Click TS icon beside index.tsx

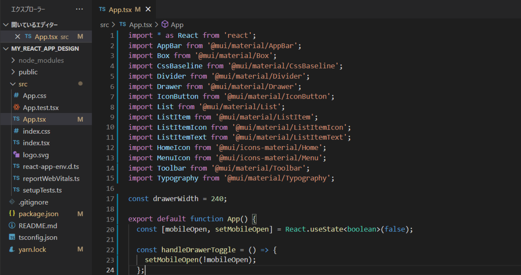[16, 143]
